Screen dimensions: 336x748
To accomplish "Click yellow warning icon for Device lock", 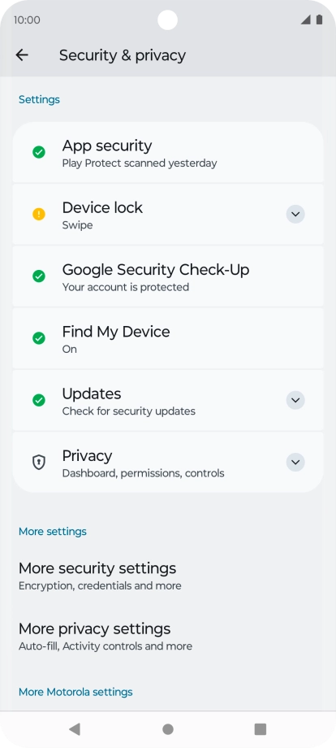I will (x=38, y=214).
